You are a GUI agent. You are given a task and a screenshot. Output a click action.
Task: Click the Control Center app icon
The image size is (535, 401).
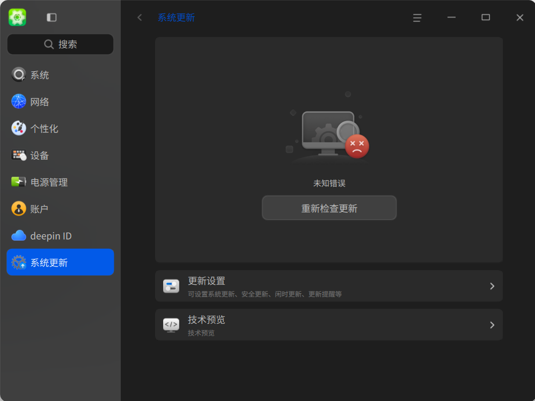coord(17,17)
